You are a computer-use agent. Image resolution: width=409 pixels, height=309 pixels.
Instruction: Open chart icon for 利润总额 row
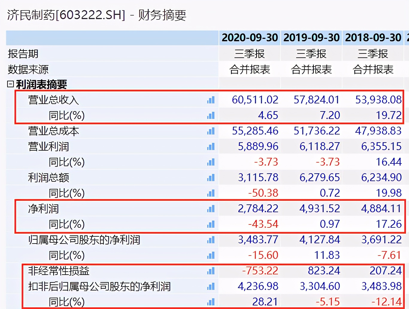pos(211,178)
